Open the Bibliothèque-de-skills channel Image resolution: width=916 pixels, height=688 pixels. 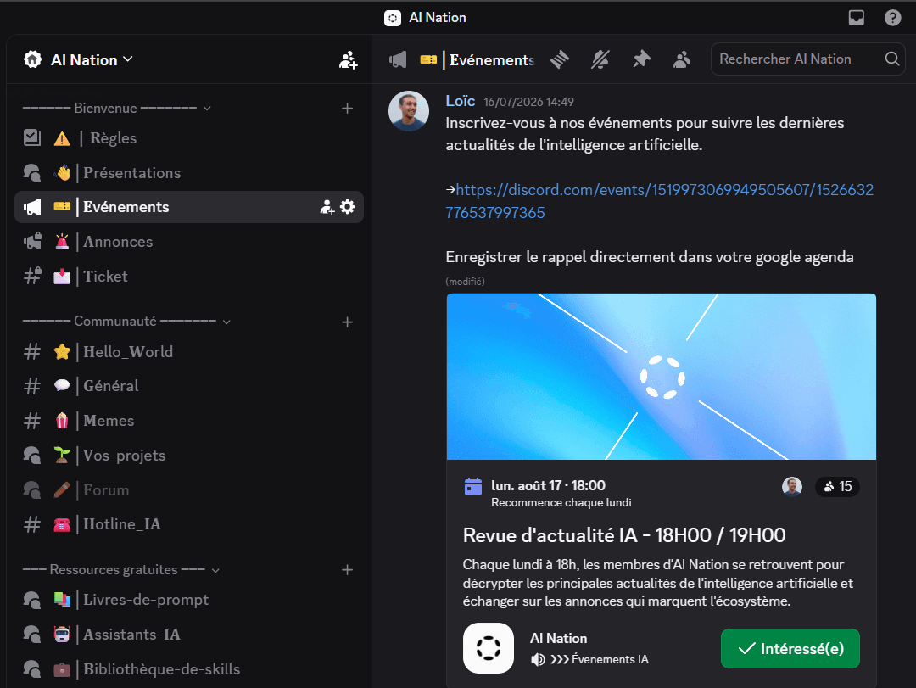(188, 668)
